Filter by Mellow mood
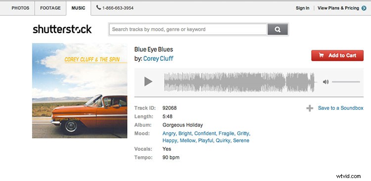 tap(187, 140)
